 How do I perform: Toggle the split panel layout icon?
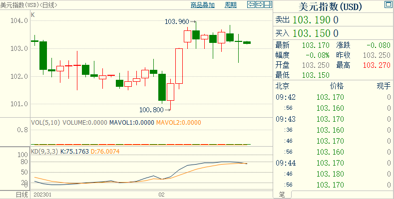click(x=268, y=4)
